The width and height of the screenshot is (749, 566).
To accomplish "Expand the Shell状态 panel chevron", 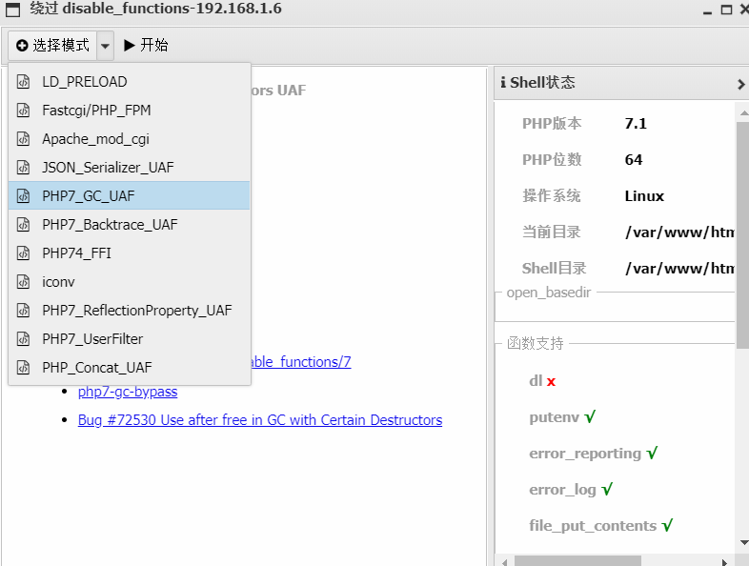I will [x=740, y=84].
